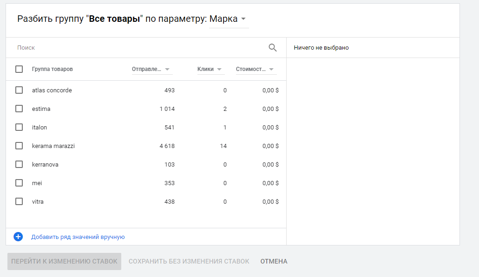
Task: Click the ОТМЕНА button
Action: click(274, 261)
